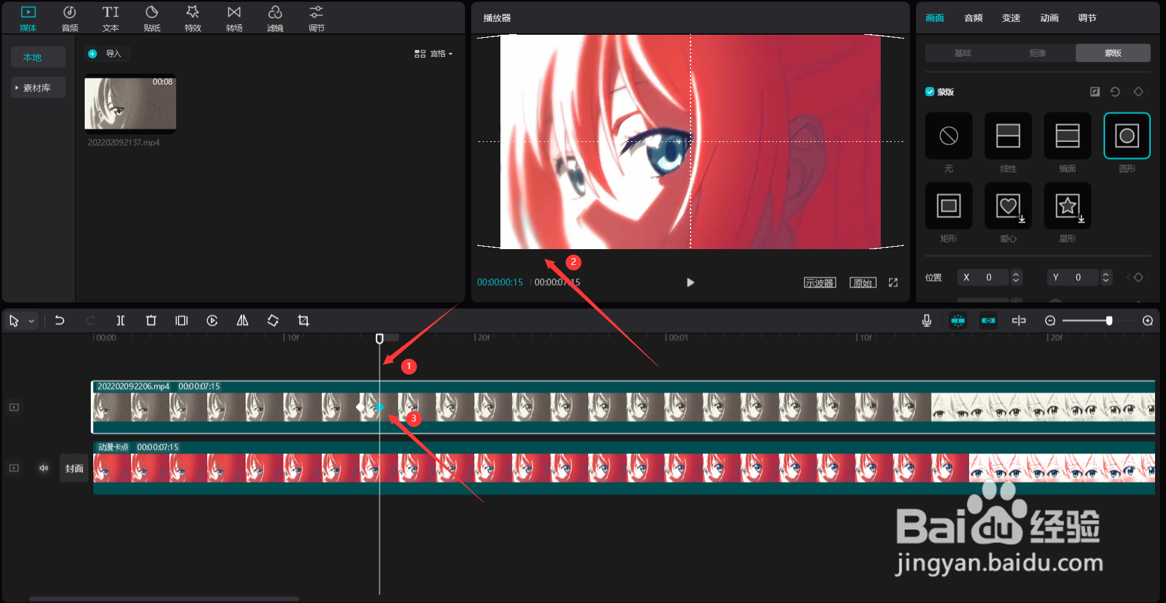Open the 媒体 media panel
The width and height of the screenshot is (1166, 603).
pos(28,18)
